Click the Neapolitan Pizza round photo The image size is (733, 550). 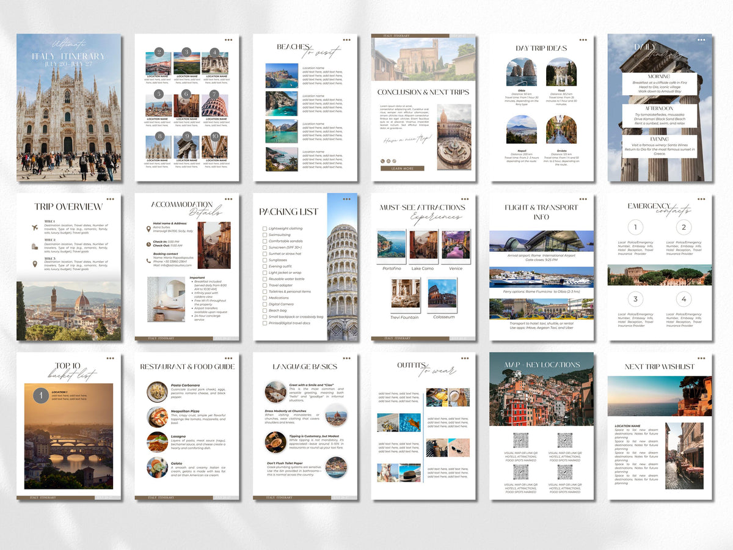coord(157,417)
